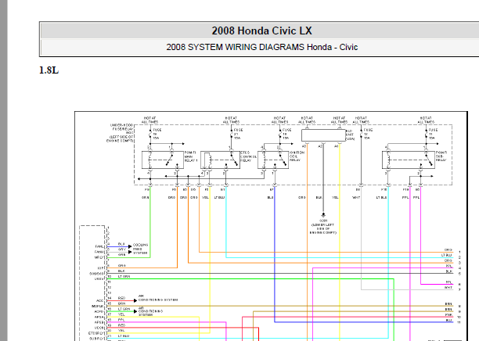Select the "1.8L" engine heading
Screen dimensions: 479x341
(x=49, y=70)
